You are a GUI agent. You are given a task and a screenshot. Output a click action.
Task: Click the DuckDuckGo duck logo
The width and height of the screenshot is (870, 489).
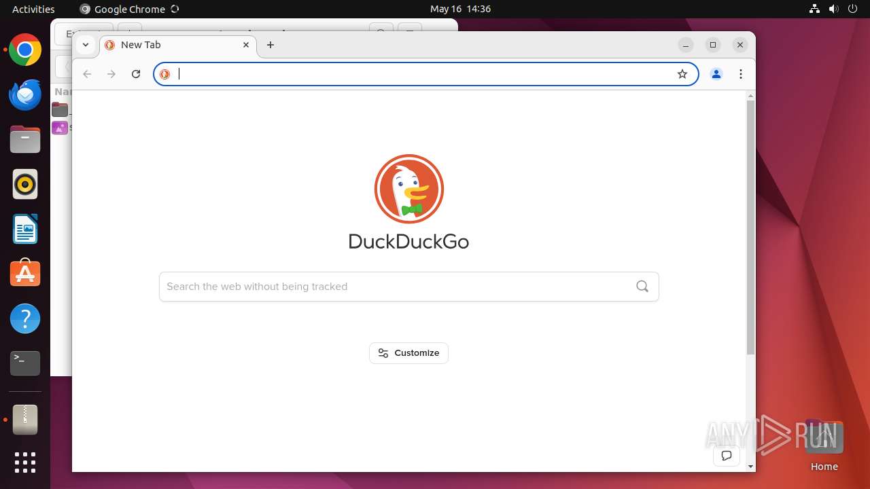(x=409, y=189)
